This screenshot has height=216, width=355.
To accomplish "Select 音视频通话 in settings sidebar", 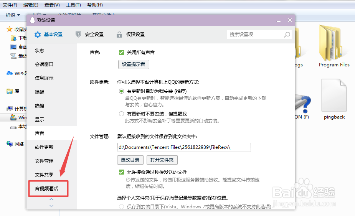I will click(x=52, y=189).
